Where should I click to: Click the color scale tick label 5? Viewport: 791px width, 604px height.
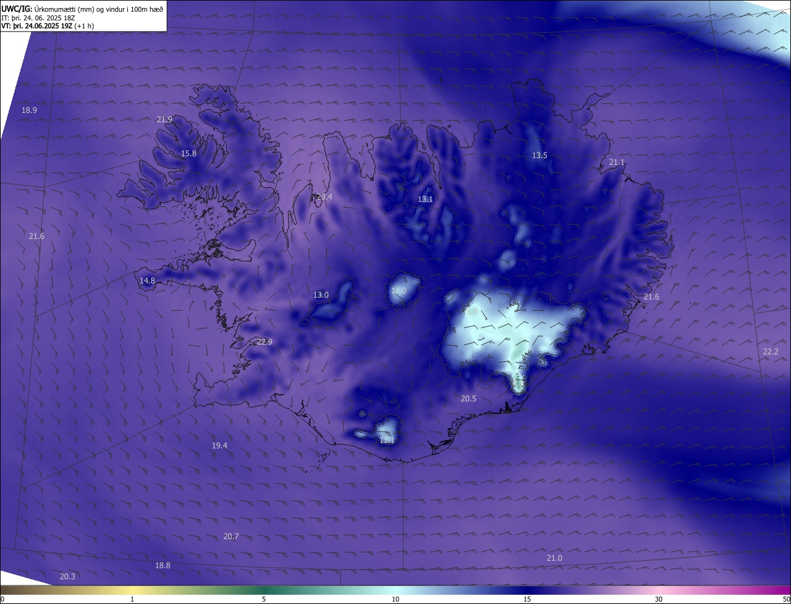(264, 599)
